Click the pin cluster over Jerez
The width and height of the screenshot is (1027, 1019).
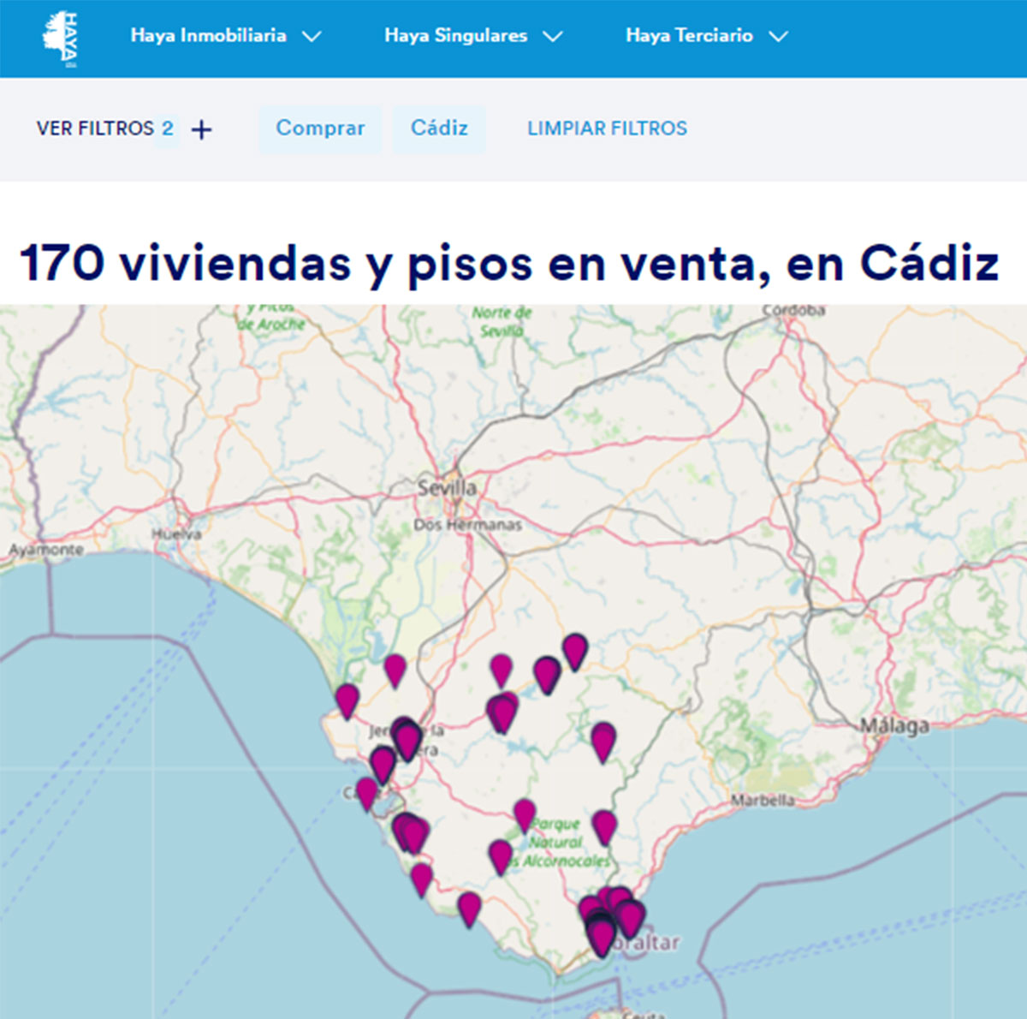(x=407, y=736)
